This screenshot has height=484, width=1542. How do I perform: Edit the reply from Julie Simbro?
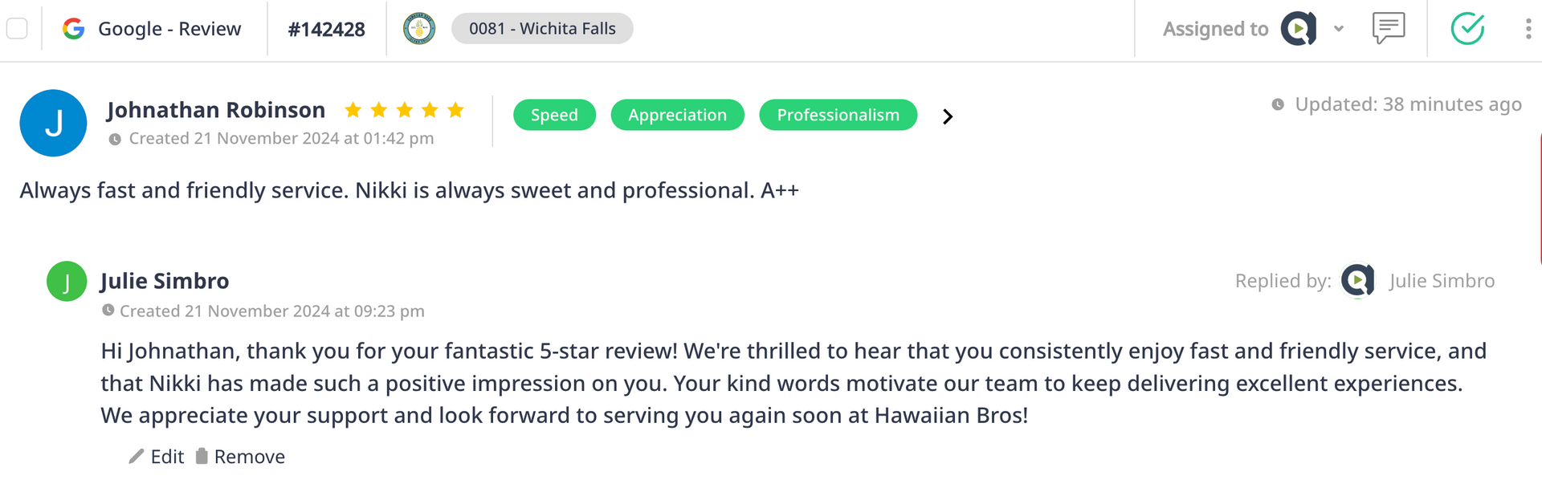[157, 457]
